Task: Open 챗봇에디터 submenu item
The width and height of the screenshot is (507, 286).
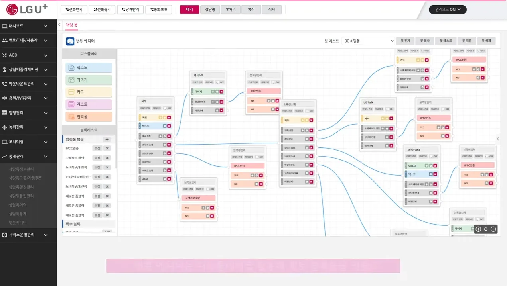Action: point(18,223)
